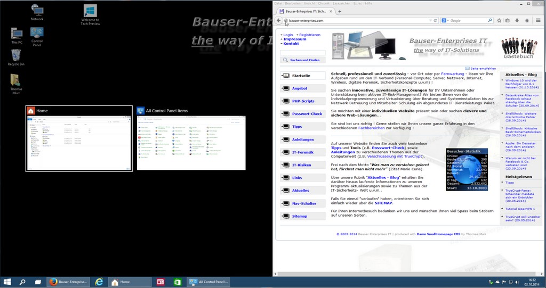Switch to the Home window thumbnail
546x288 pixels.
point(79,138)
